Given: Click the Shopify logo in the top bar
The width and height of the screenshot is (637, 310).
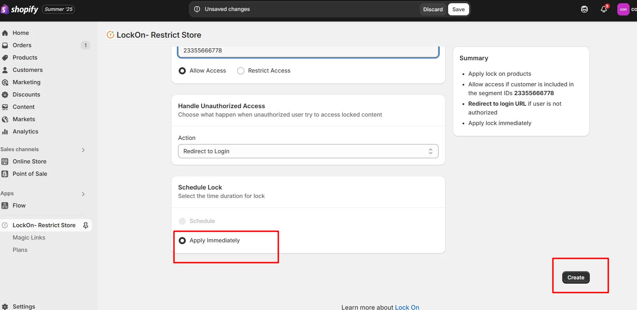Looking at the screenshot, I should tap(19, 9).
